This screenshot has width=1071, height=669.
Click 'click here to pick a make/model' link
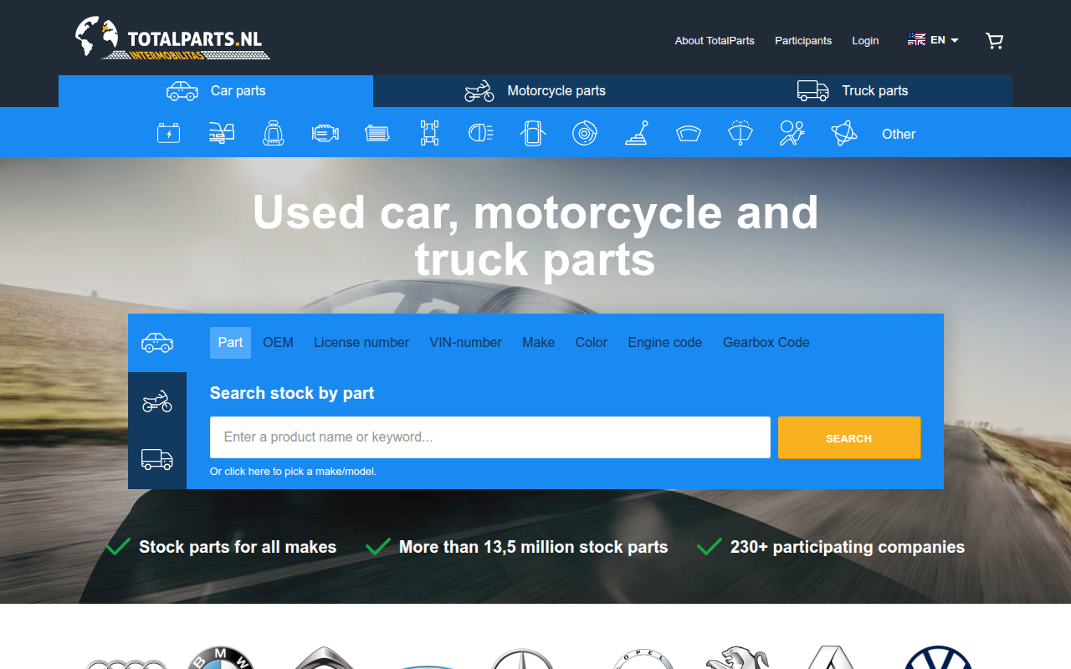click(293, 472)
